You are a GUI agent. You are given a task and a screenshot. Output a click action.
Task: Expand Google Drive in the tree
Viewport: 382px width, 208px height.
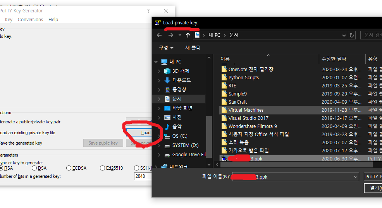(159, 155)
